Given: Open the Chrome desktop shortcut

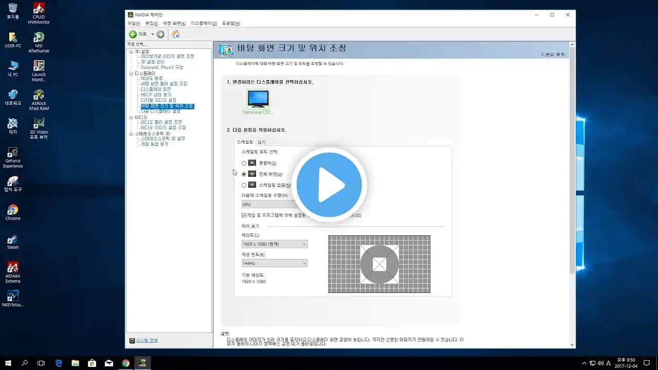Looking at the screenshot, I should click(13, 212).
